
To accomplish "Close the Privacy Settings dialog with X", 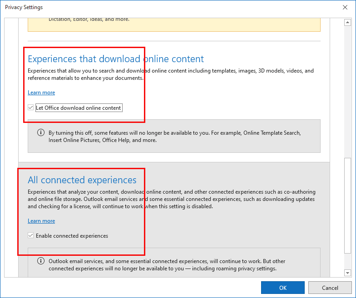I will [x=345, y=7].
